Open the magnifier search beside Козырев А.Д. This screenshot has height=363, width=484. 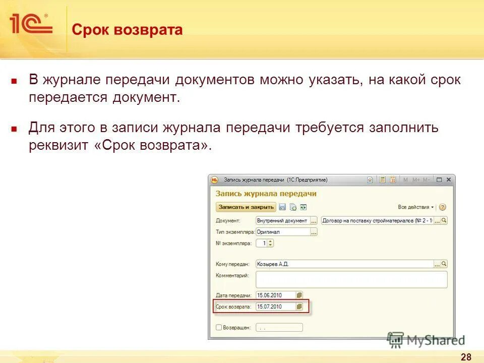445,263
